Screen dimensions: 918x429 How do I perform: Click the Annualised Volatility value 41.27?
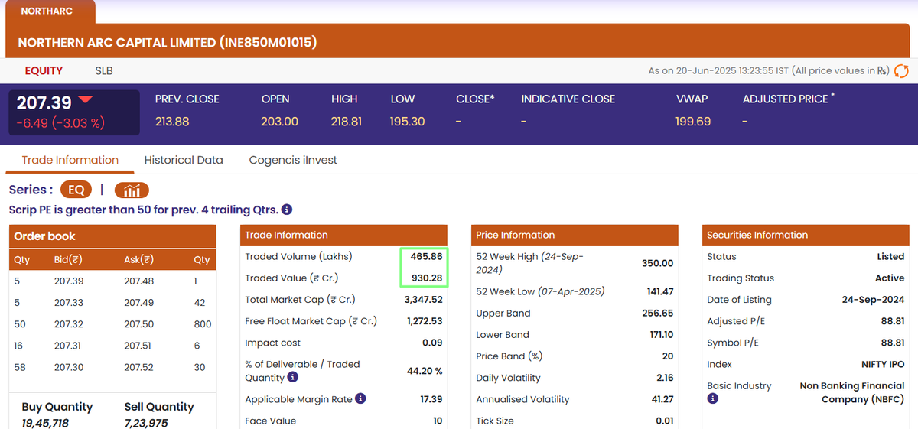[662, 399]
